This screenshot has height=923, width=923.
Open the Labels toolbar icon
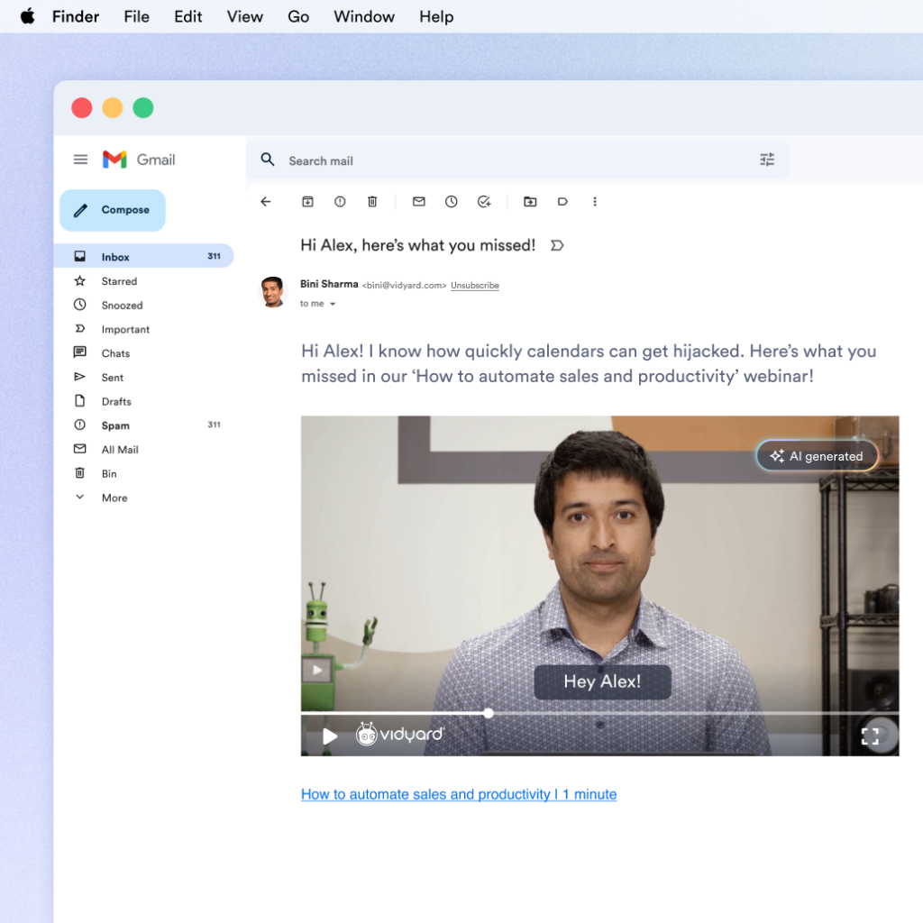pyautogui.click(x=562, y=202)
